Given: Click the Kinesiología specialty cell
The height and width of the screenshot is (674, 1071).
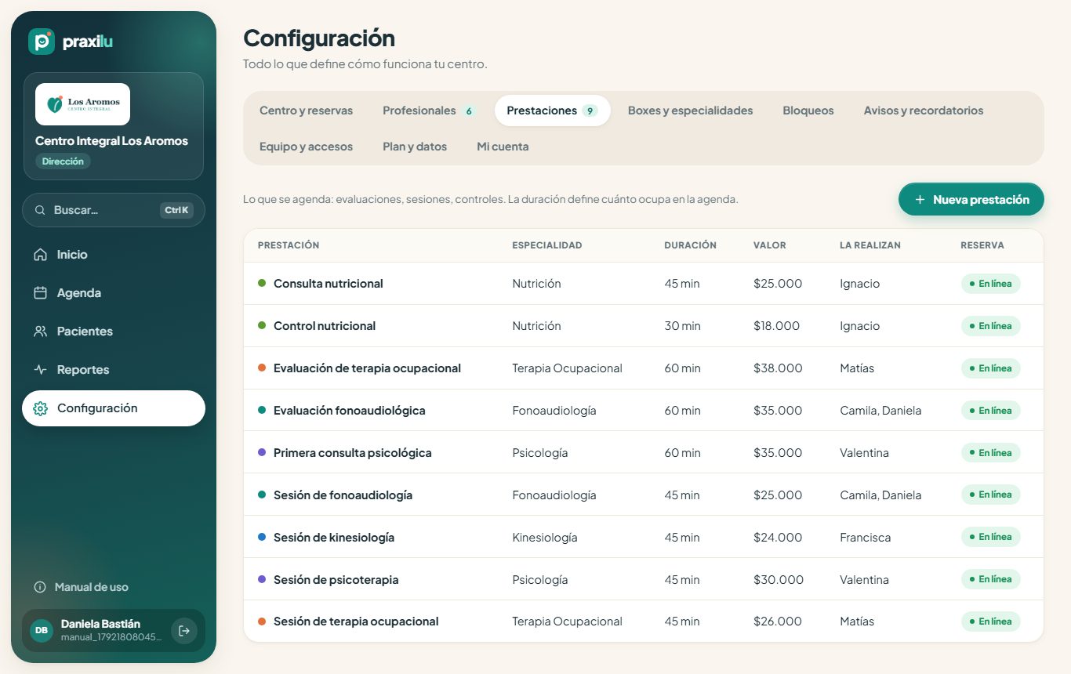Looking at the screenshot, I should coord(545,538).
